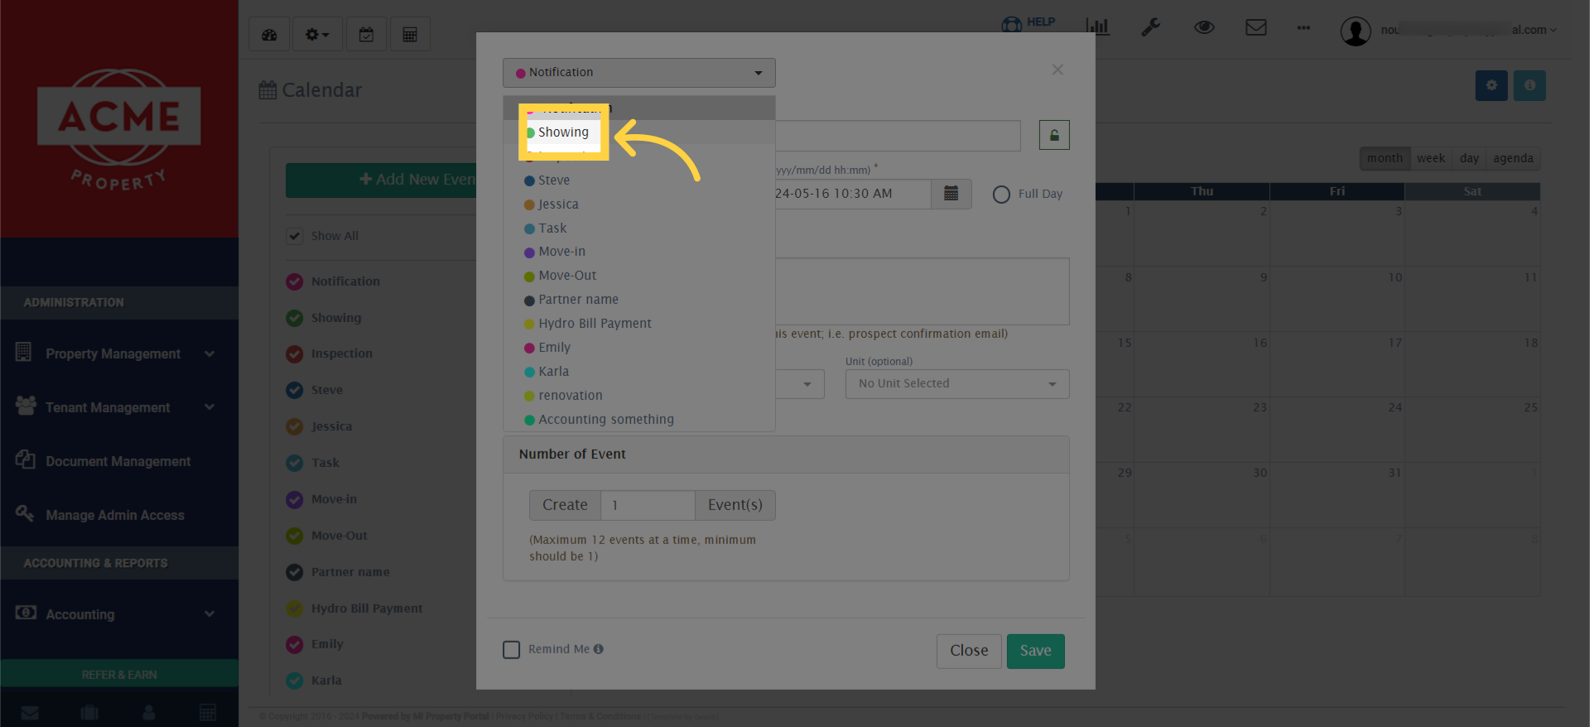The height and width of the screenshot is (727, 1590).
Task: Click the wrench tools icon
Action: pos(1150,27)
